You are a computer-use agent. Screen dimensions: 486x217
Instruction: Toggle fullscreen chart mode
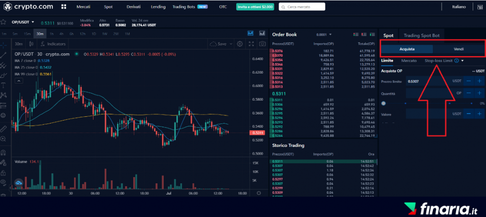(x=252, y=44)
